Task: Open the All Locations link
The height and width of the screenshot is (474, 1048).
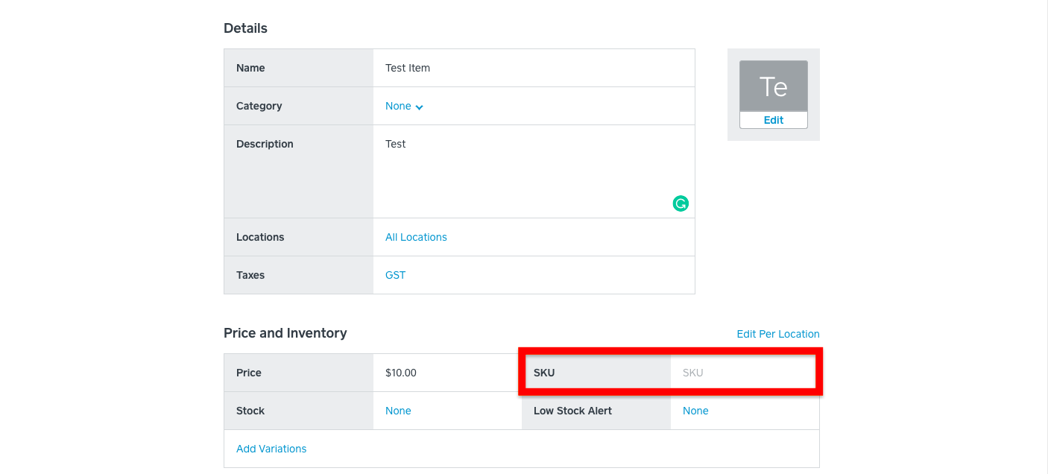Action: coord(416,237)
